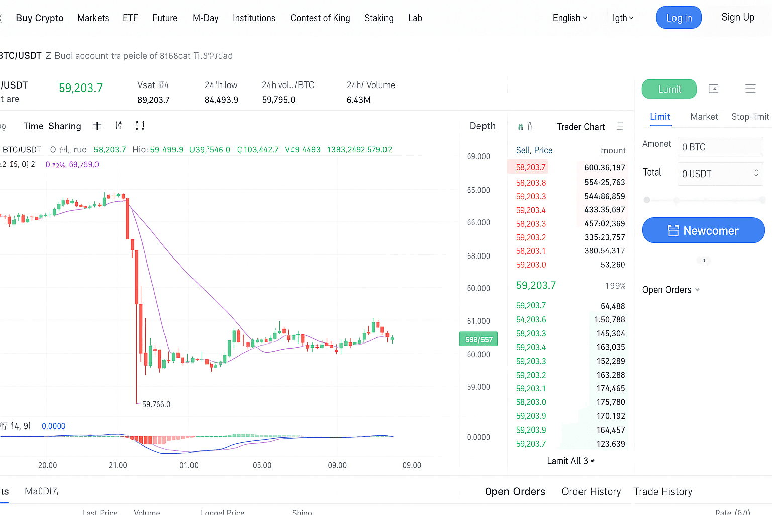772x515 pixels.
Task: Click the Total USDT stepper arrows
Action: 756,173
